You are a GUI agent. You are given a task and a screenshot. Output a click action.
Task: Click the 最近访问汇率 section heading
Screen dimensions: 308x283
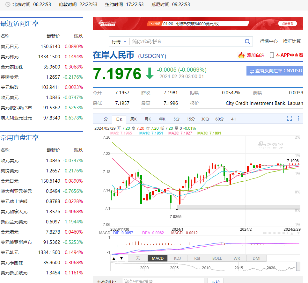(x=20, y=24)
